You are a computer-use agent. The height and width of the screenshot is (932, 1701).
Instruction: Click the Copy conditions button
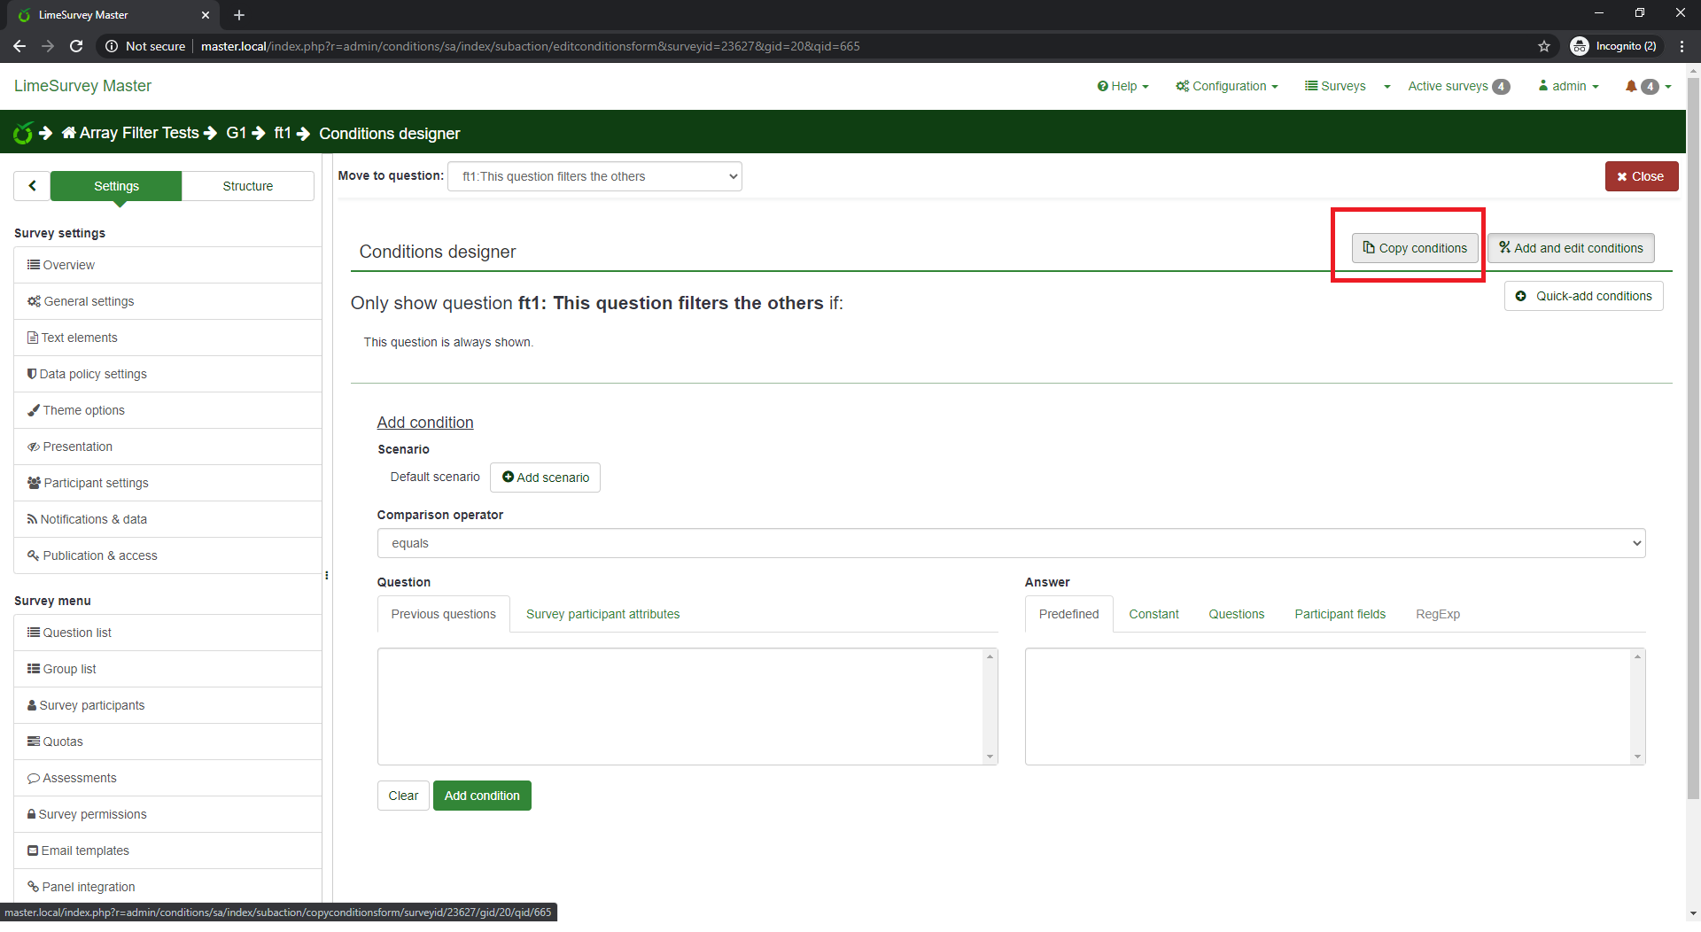pyautogui.click(x=1415, y=248)
